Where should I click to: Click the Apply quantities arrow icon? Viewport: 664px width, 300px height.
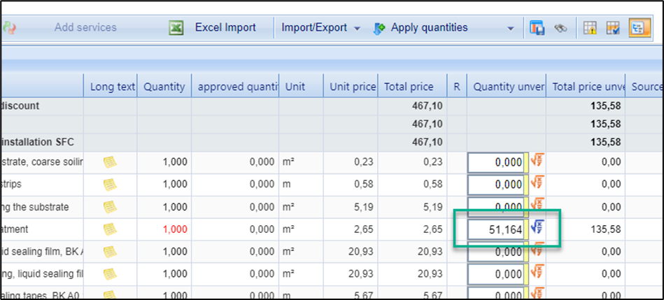point(380,28)
